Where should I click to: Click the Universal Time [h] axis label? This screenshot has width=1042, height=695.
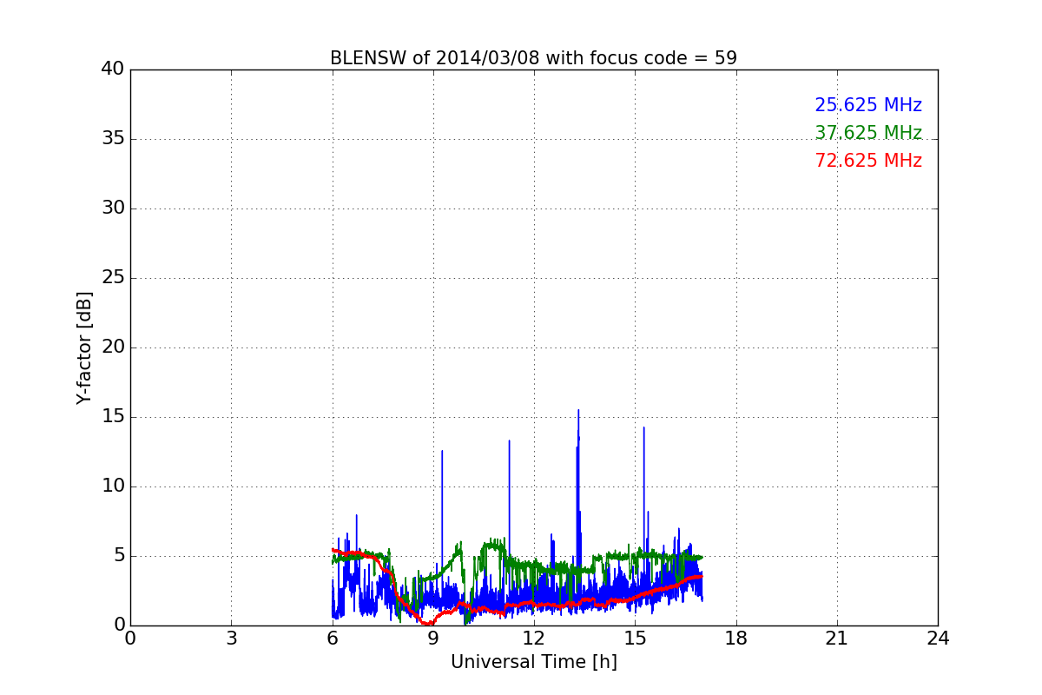533,662
